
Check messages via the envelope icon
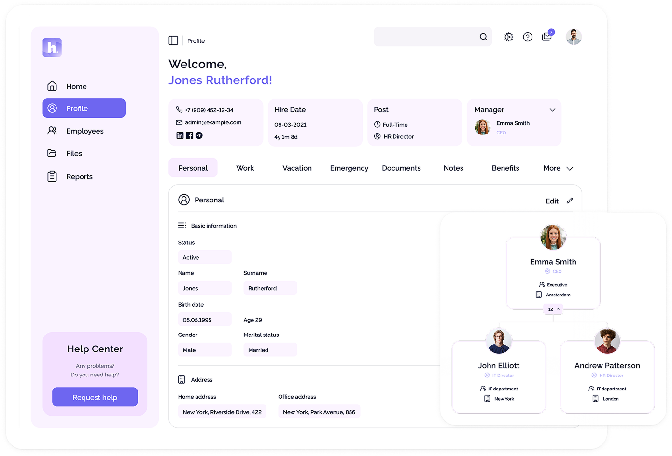(546, 37)
